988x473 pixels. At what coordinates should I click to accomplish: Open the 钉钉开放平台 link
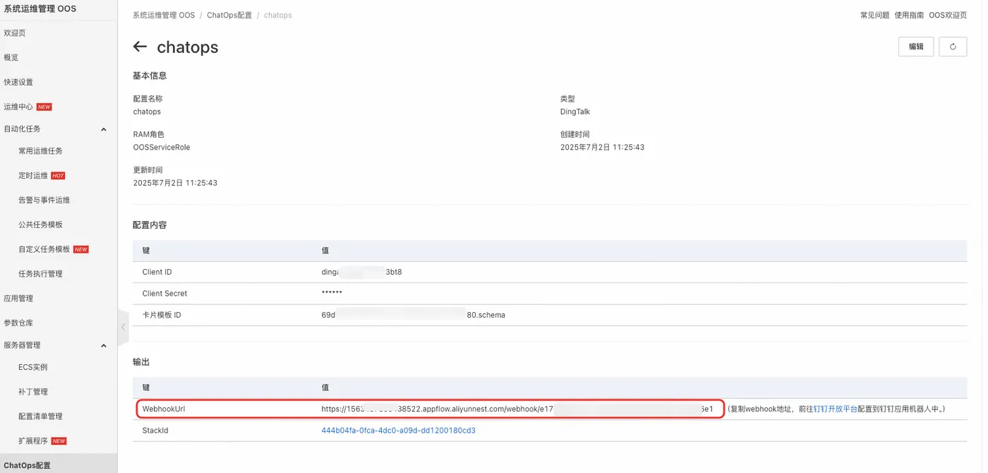pyautogui.click(x=835, y=409)
